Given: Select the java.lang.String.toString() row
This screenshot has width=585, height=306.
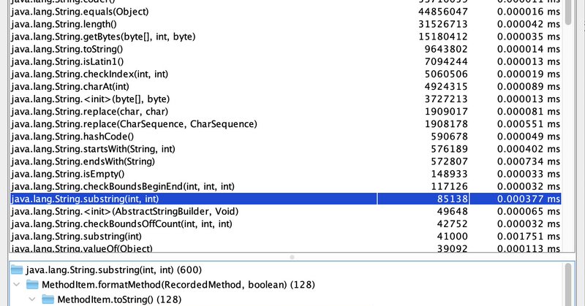Looking at the screenshot, I should 285,49.
